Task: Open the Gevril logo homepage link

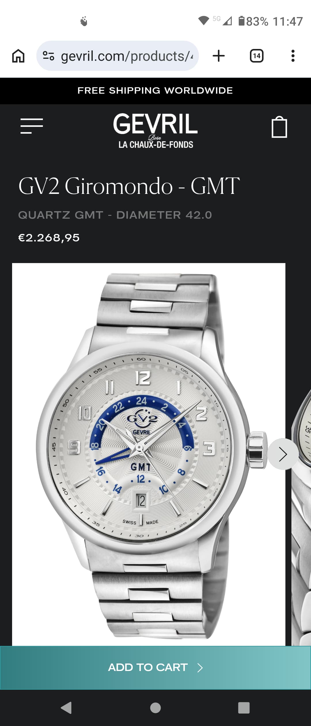Action: 155,130
